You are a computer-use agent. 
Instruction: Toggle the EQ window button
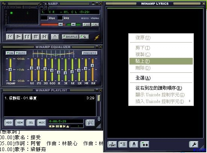click(x=86, y=25)
